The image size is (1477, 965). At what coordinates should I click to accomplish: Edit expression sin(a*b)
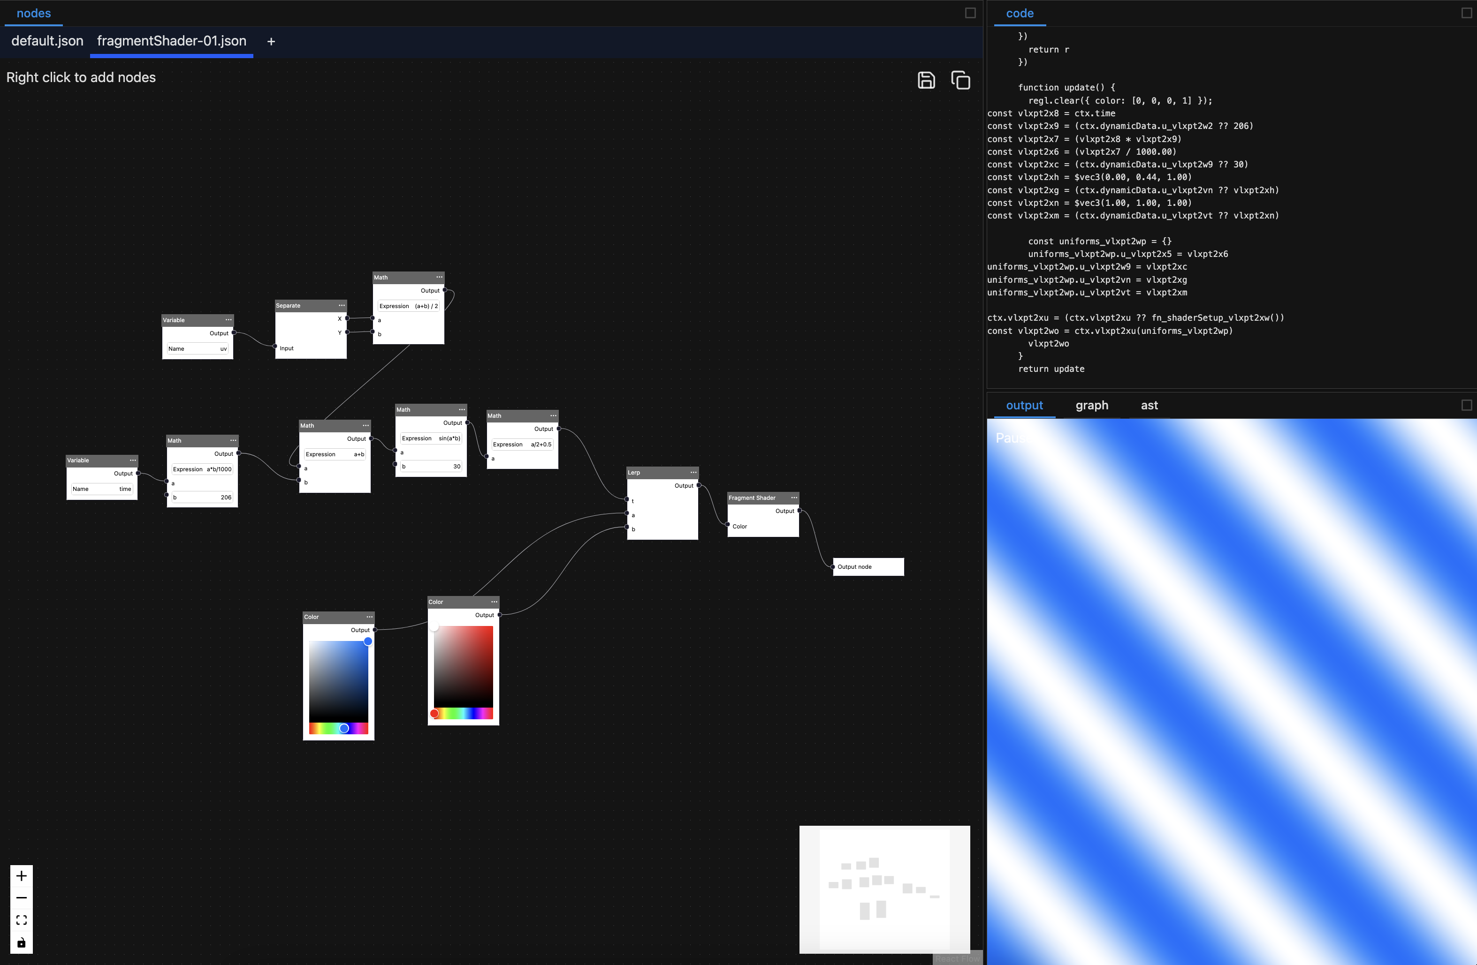point(431,438)
